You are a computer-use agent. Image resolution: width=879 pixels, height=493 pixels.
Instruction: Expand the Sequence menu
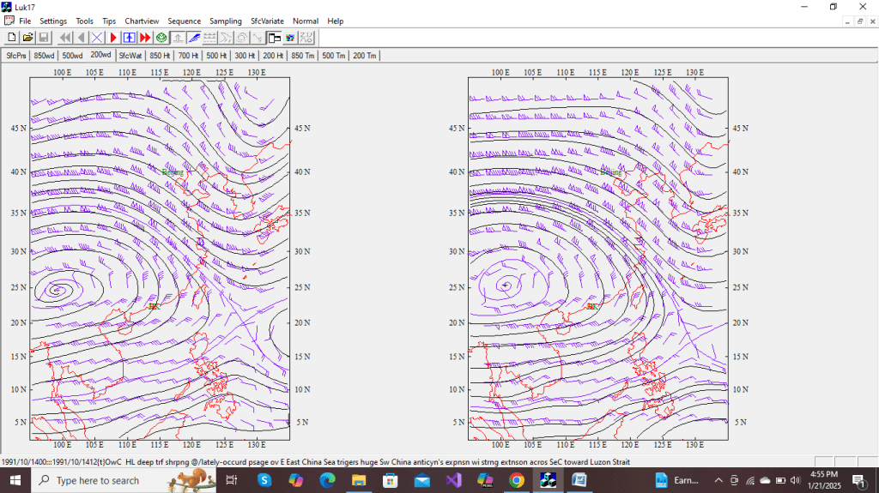[184, 21]
